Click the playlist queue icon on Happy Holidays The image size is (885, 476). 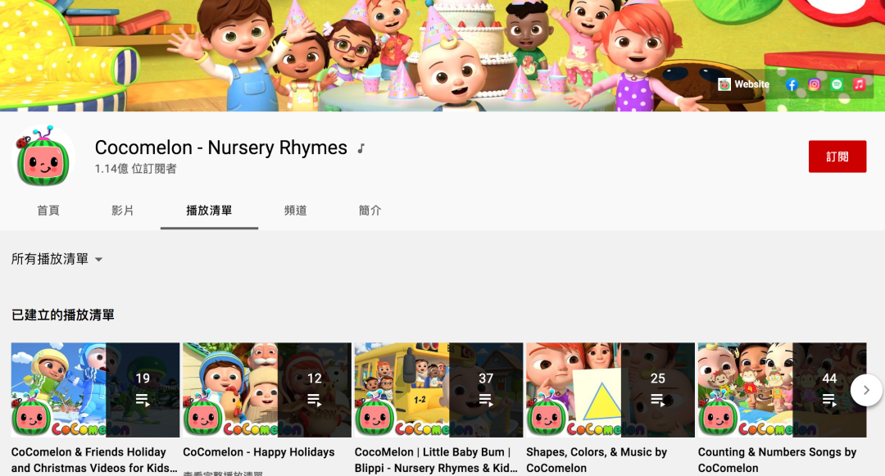314,400
